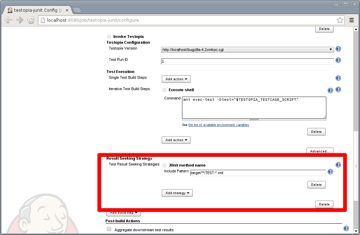Click the Test Execution heading
Screen dimensions: 360x235
(x=120, y=72)
